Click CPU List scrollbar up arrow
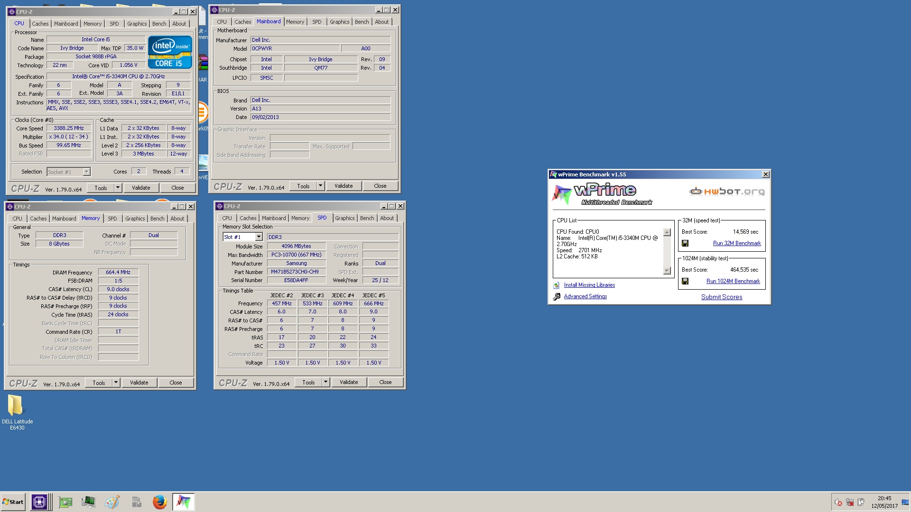The image size is (911, 512). coord(667,232)
